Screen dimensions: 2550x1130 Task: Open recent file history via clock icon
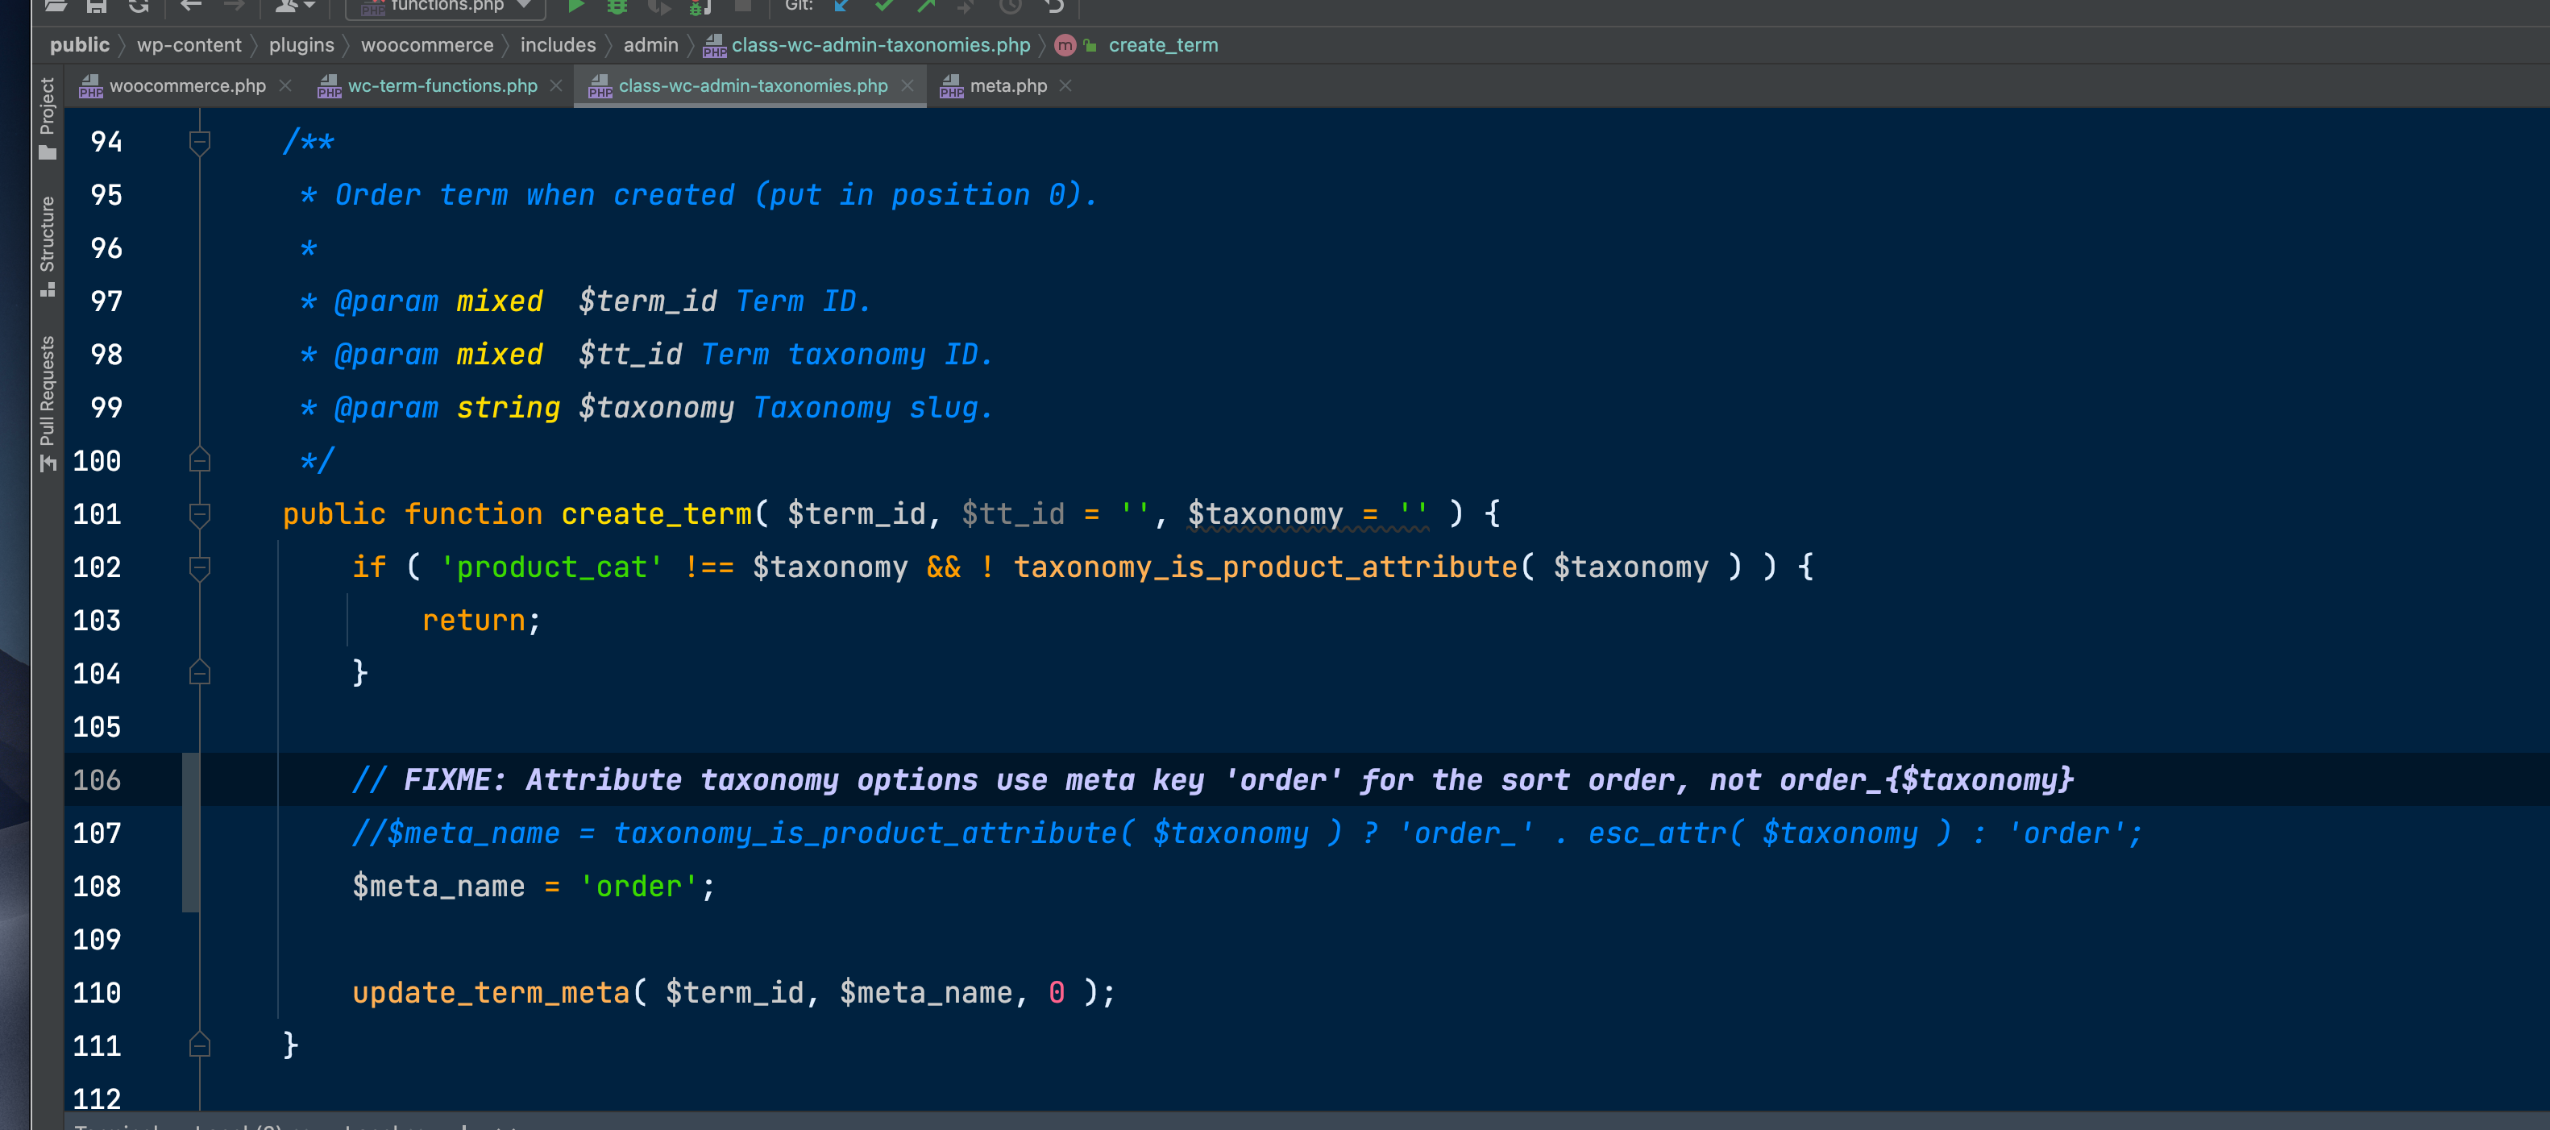1011,7
